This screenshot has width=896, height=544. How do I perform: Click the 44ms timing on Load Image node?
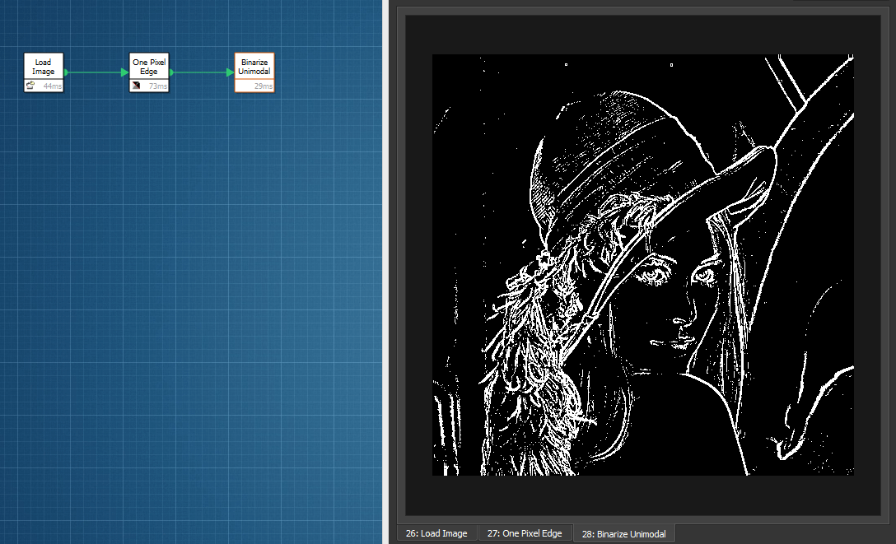(53, 86)
